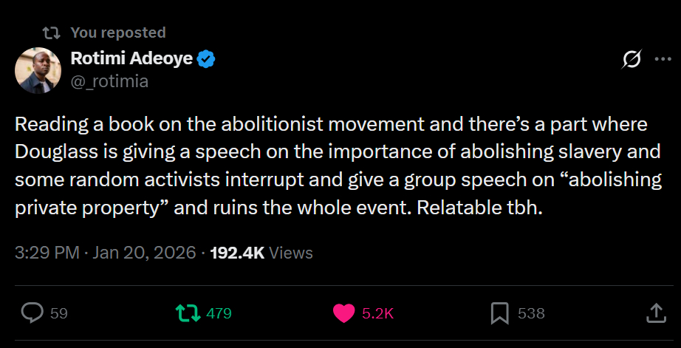Click the blue verified badge
The width and height of the screenshot is (681, 348).
pos(205,59)
